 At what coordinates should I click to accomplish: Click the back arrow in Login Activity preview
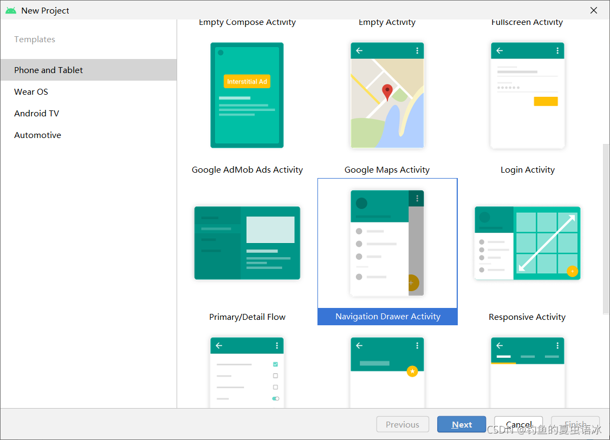(x=499, y=50)
